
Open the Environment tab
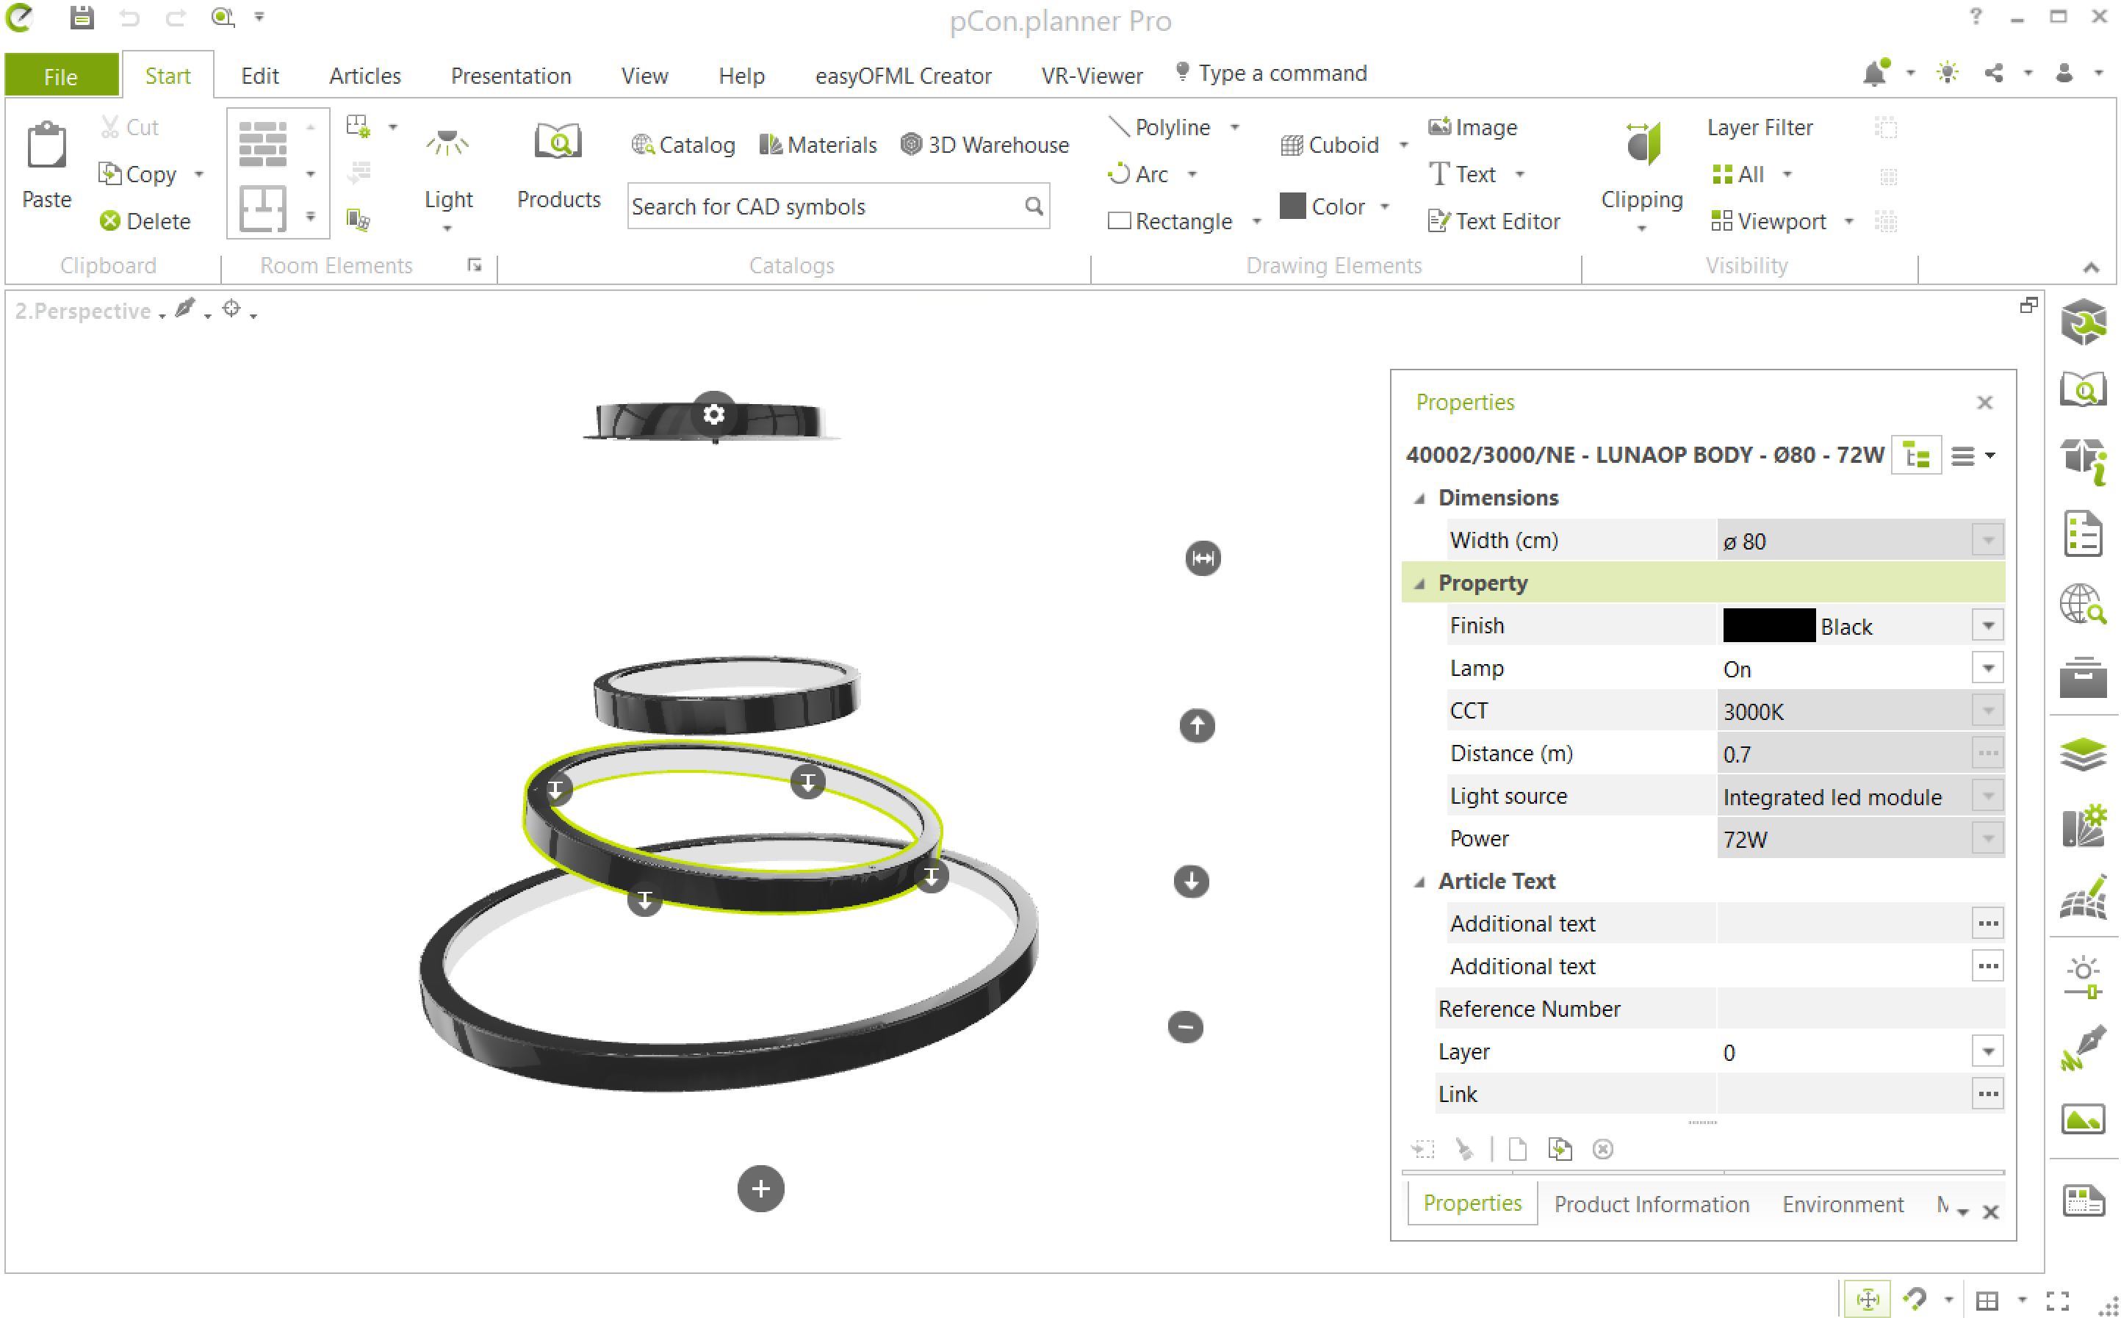1842,1205
